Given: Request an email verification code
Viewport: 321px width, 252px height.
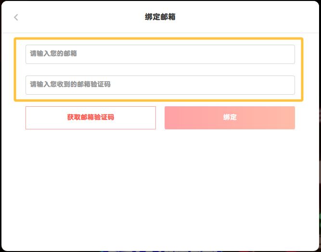Looking at the screenshot, I should pyautogui.click(x=90, y=118).
